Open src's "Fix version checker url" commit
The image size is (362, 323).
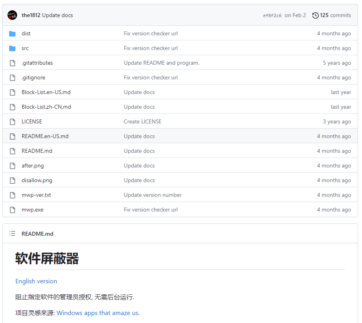151,48
